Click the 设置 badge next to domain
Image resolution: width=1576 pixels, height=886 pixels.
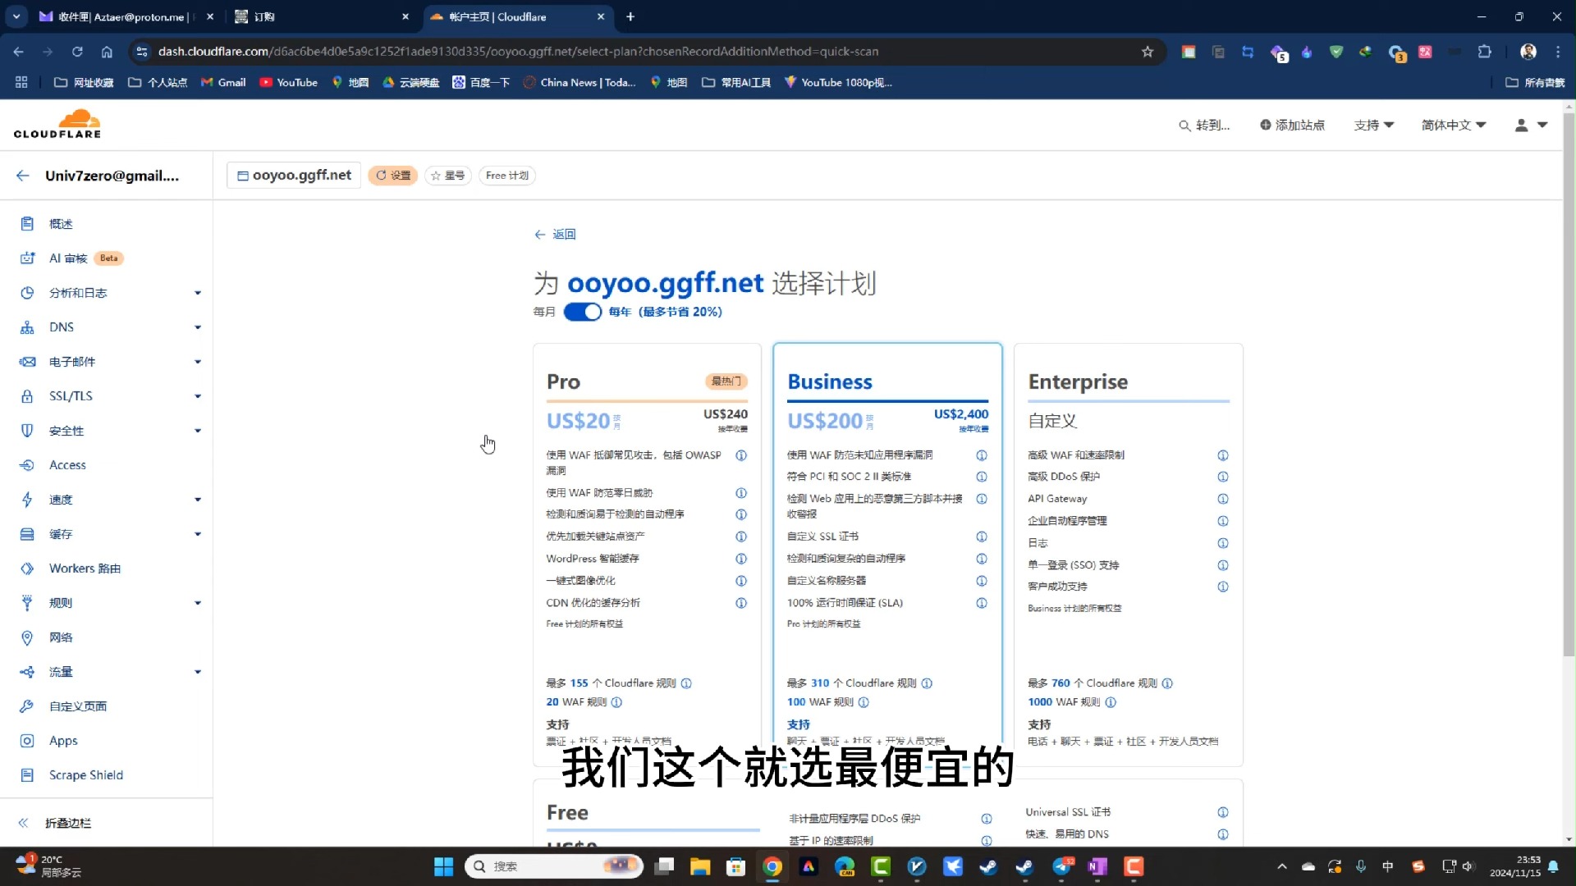(x=393, y=176)
